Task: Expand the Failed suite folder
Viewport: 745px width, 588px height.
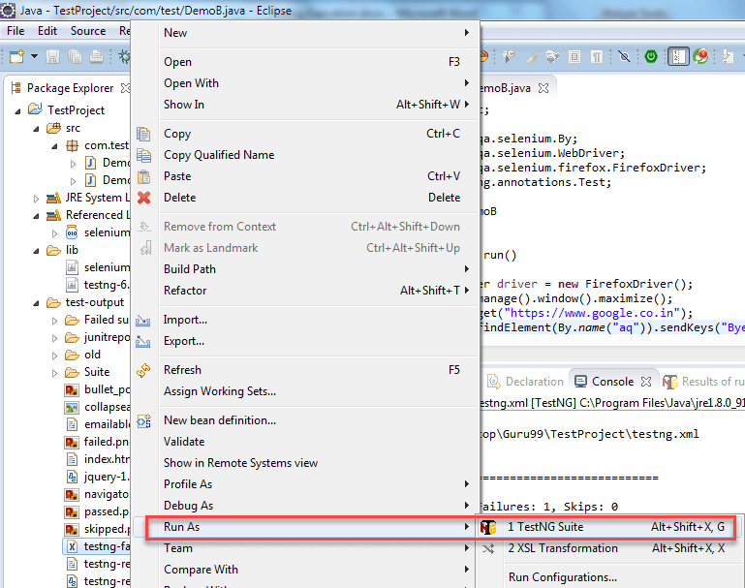Action: click(x=56, y=320)
